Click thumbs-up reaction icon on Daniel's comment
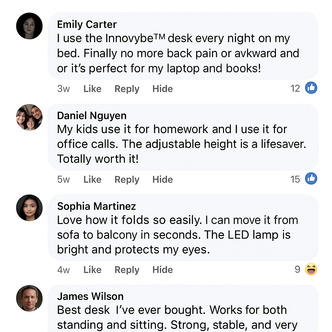This screenshot has width=332, height=332. point(311,179)
